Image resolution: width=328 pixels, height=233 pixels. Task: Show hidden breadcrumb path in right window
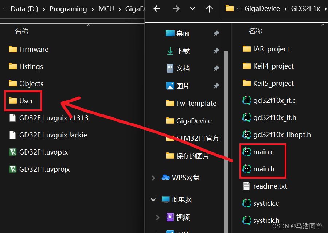[239, 9]
